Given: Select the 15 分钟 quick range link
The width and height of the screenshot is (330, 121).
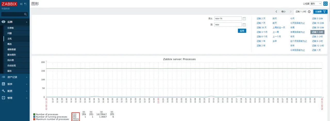Looking at the screenshot, I should coord(318,23).
